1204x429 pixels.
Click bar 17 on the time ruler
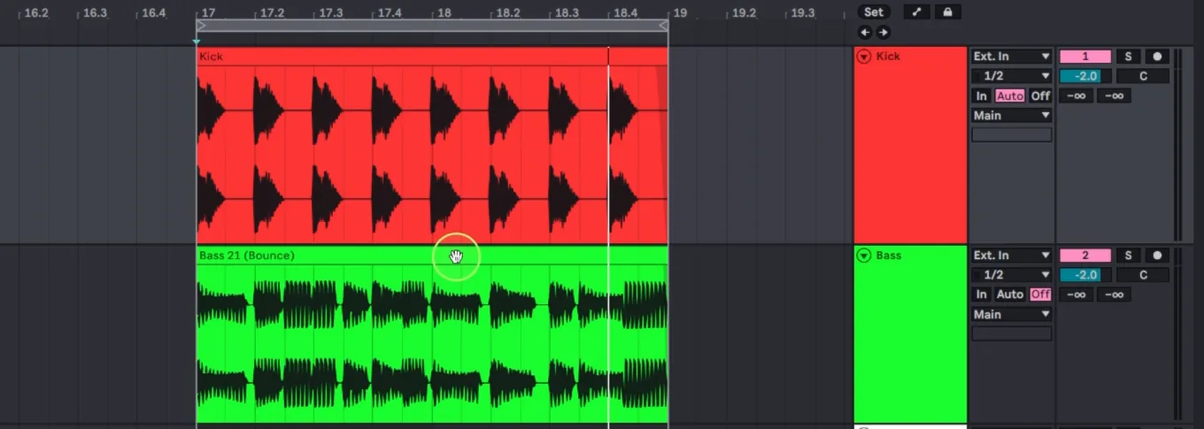(209, 13)
